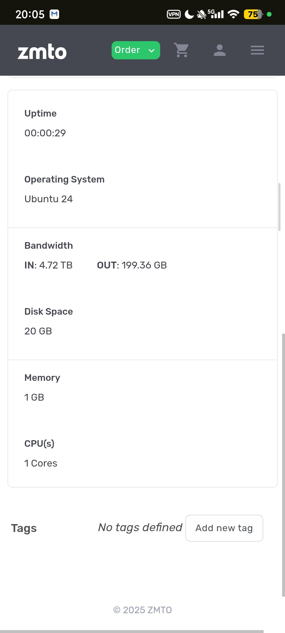Open the hamburger menu
Viewport: 285px width, 633px height.
(257, 50)
